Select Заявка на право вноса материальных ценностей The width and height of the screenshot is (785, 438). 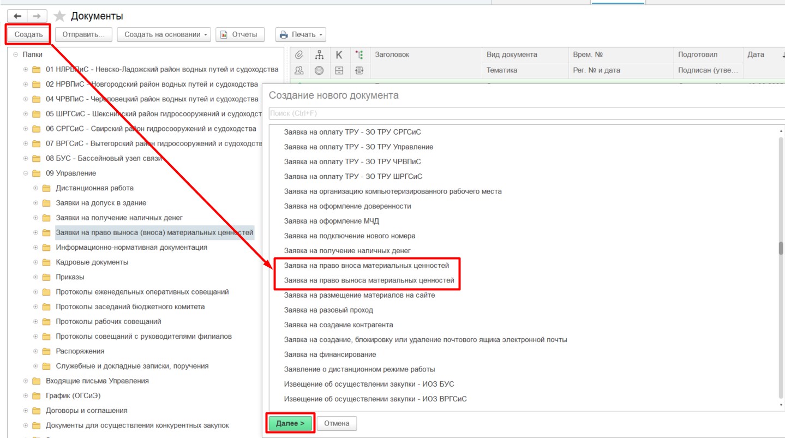(x=366, y=266)
